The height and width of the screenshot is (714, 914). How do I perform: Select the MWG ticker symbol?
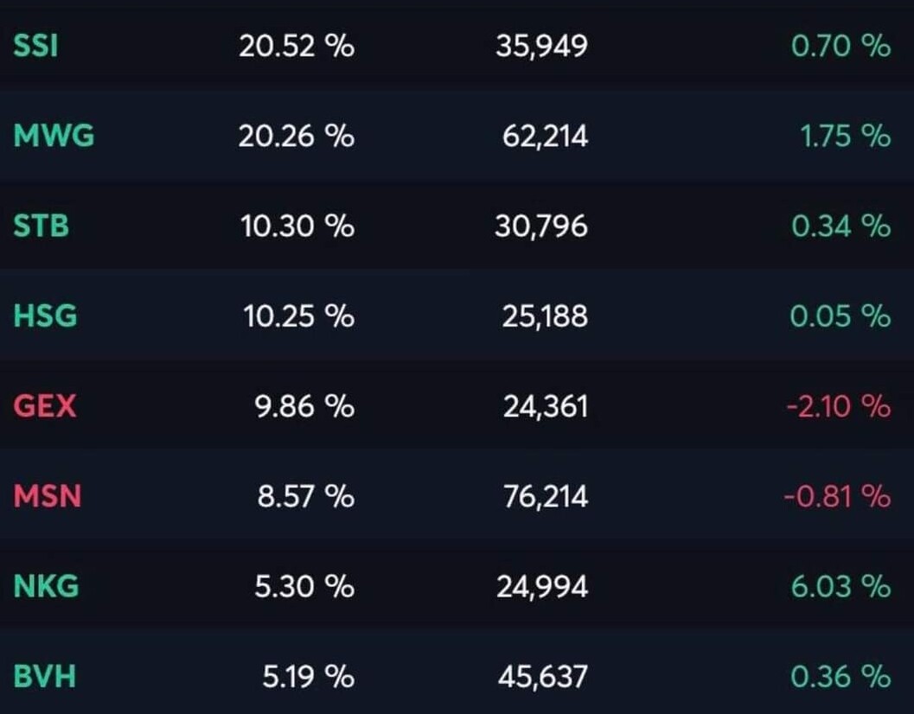pos(54,136)
